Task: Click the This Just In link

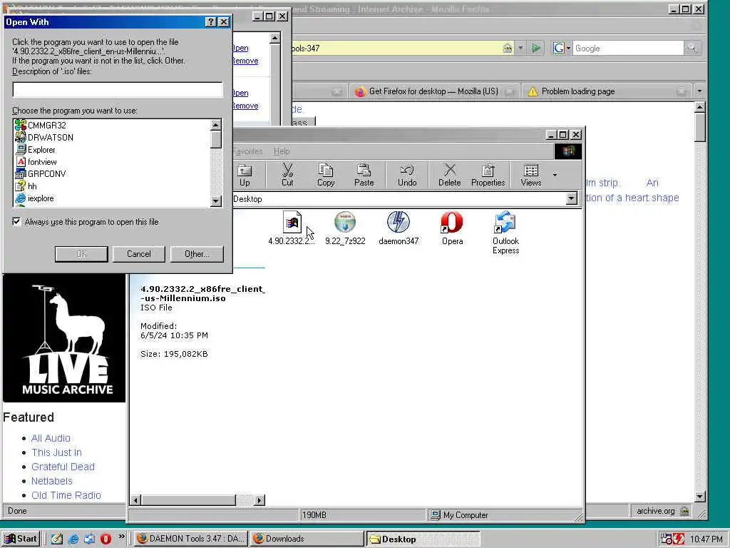Action: tap(56, 452)
